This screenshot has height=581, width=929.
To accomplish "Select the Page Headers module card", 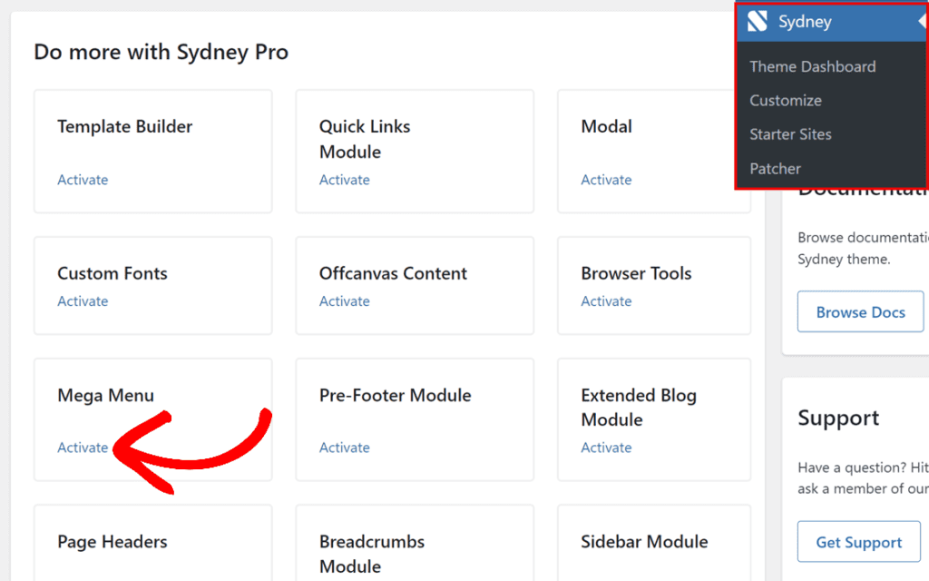I will click(152, 543).
